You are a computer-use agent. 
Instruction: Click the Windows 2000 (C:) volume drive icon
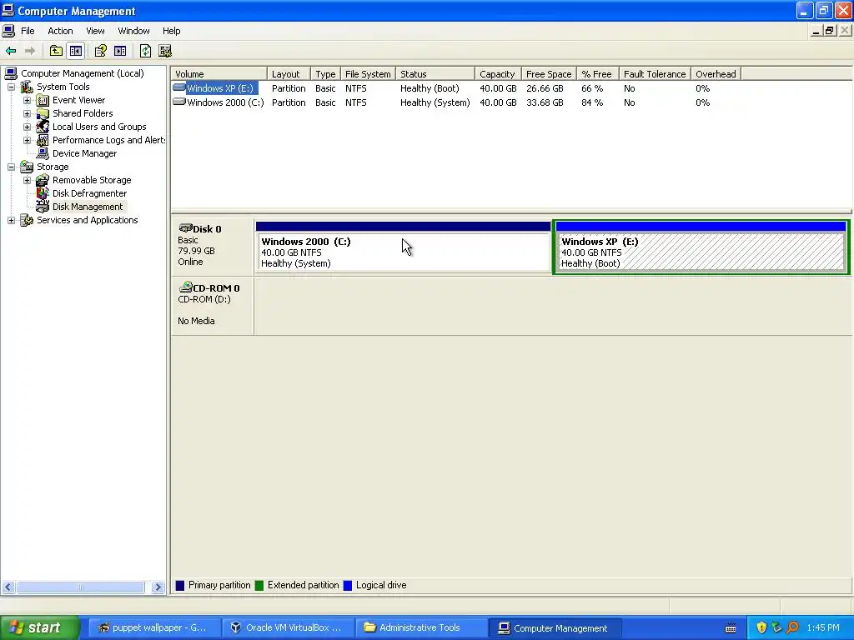pos(178,102)
